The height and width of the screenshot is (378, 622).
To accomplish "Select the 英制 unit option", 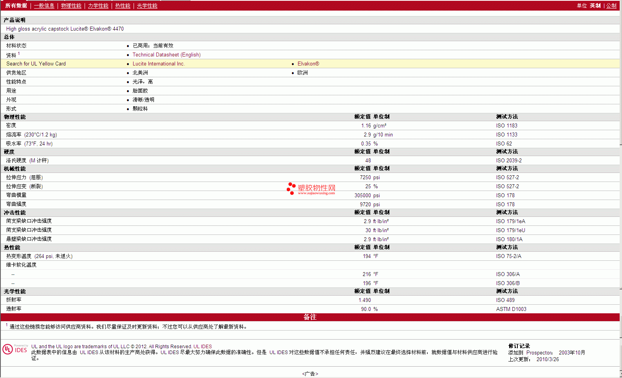I will click(x=595, y=5).
